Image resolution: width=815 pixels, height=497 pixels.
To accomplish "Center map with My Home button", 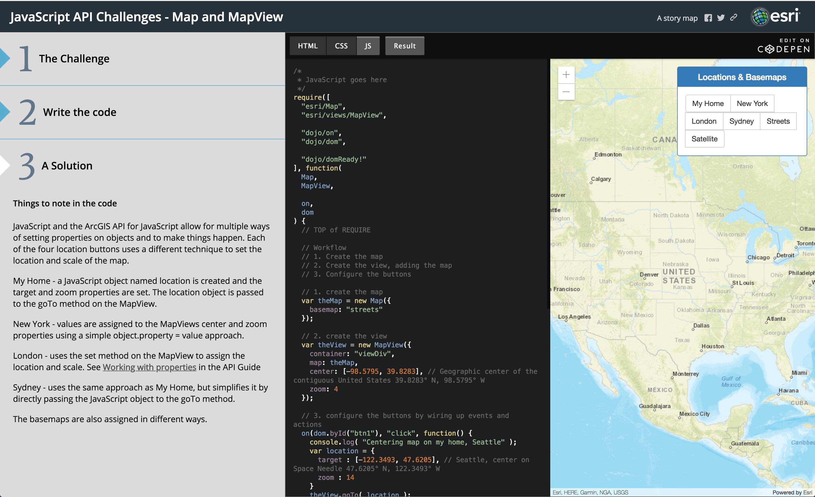I will (708, 103).
